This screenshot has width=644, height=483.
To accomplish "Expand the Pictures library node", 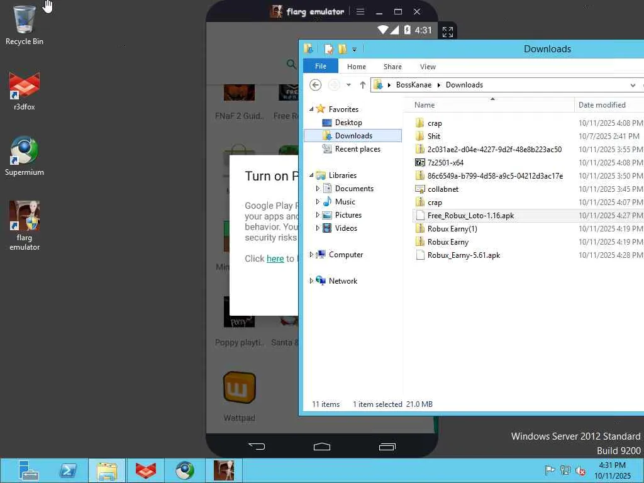I will click(318, 215).
